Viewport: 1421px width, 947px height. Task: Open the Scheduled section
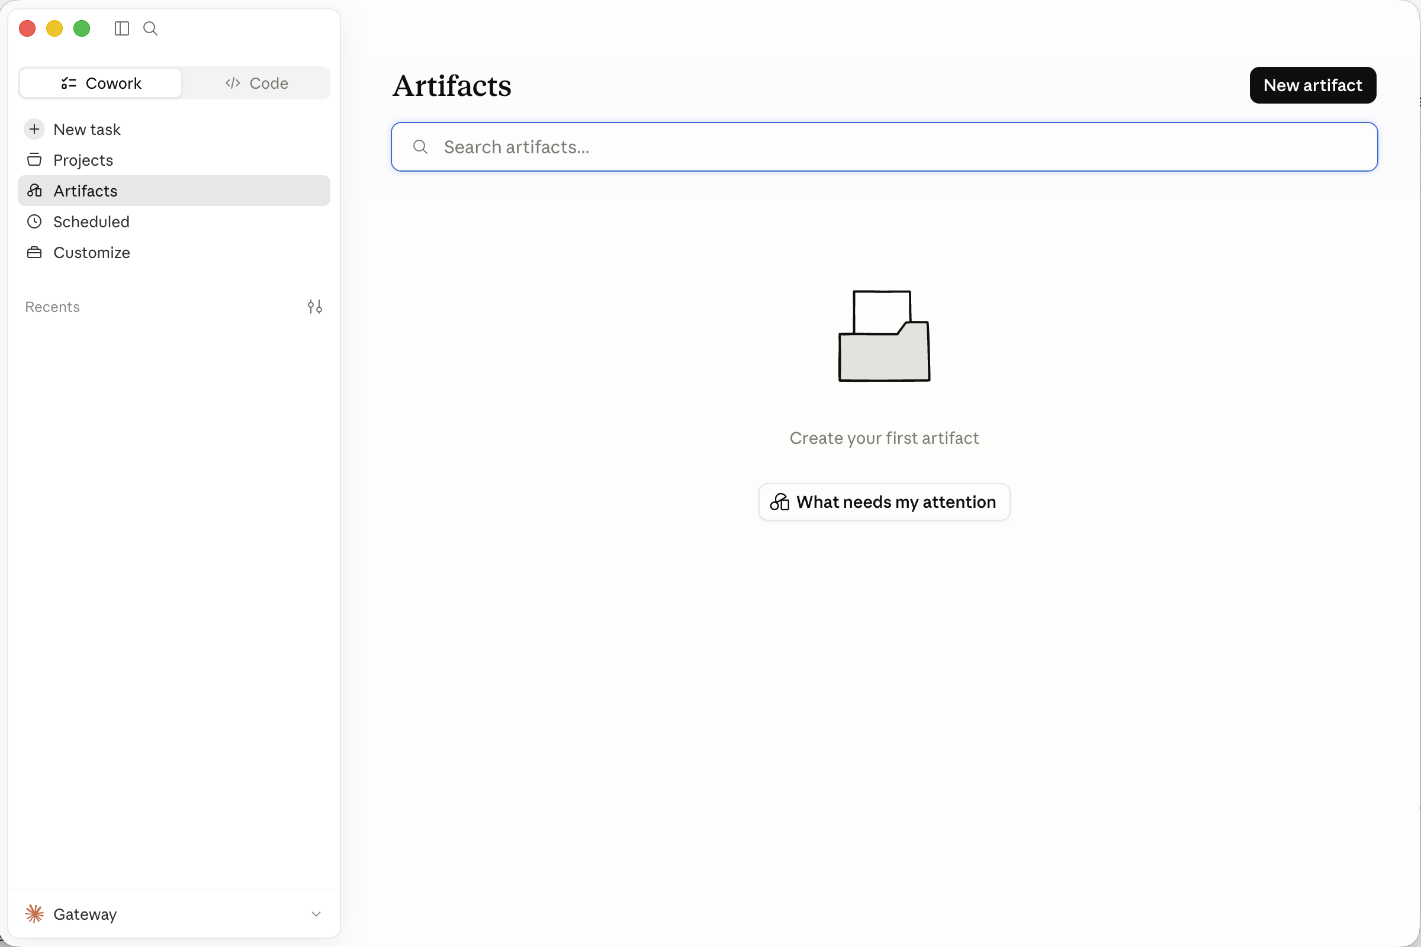[x=174, y=221]
